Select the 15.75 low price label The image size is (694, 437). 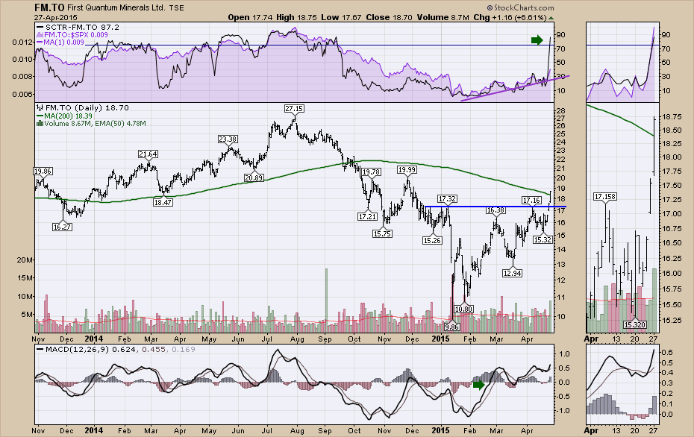coord(382,233)
